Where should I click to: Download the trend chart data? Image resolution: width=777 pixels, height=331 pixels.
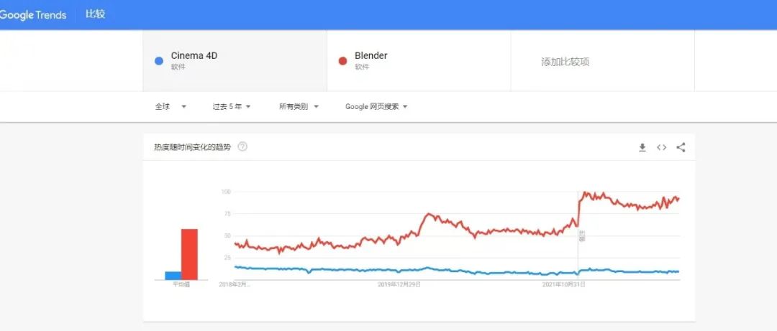(642, 147)
